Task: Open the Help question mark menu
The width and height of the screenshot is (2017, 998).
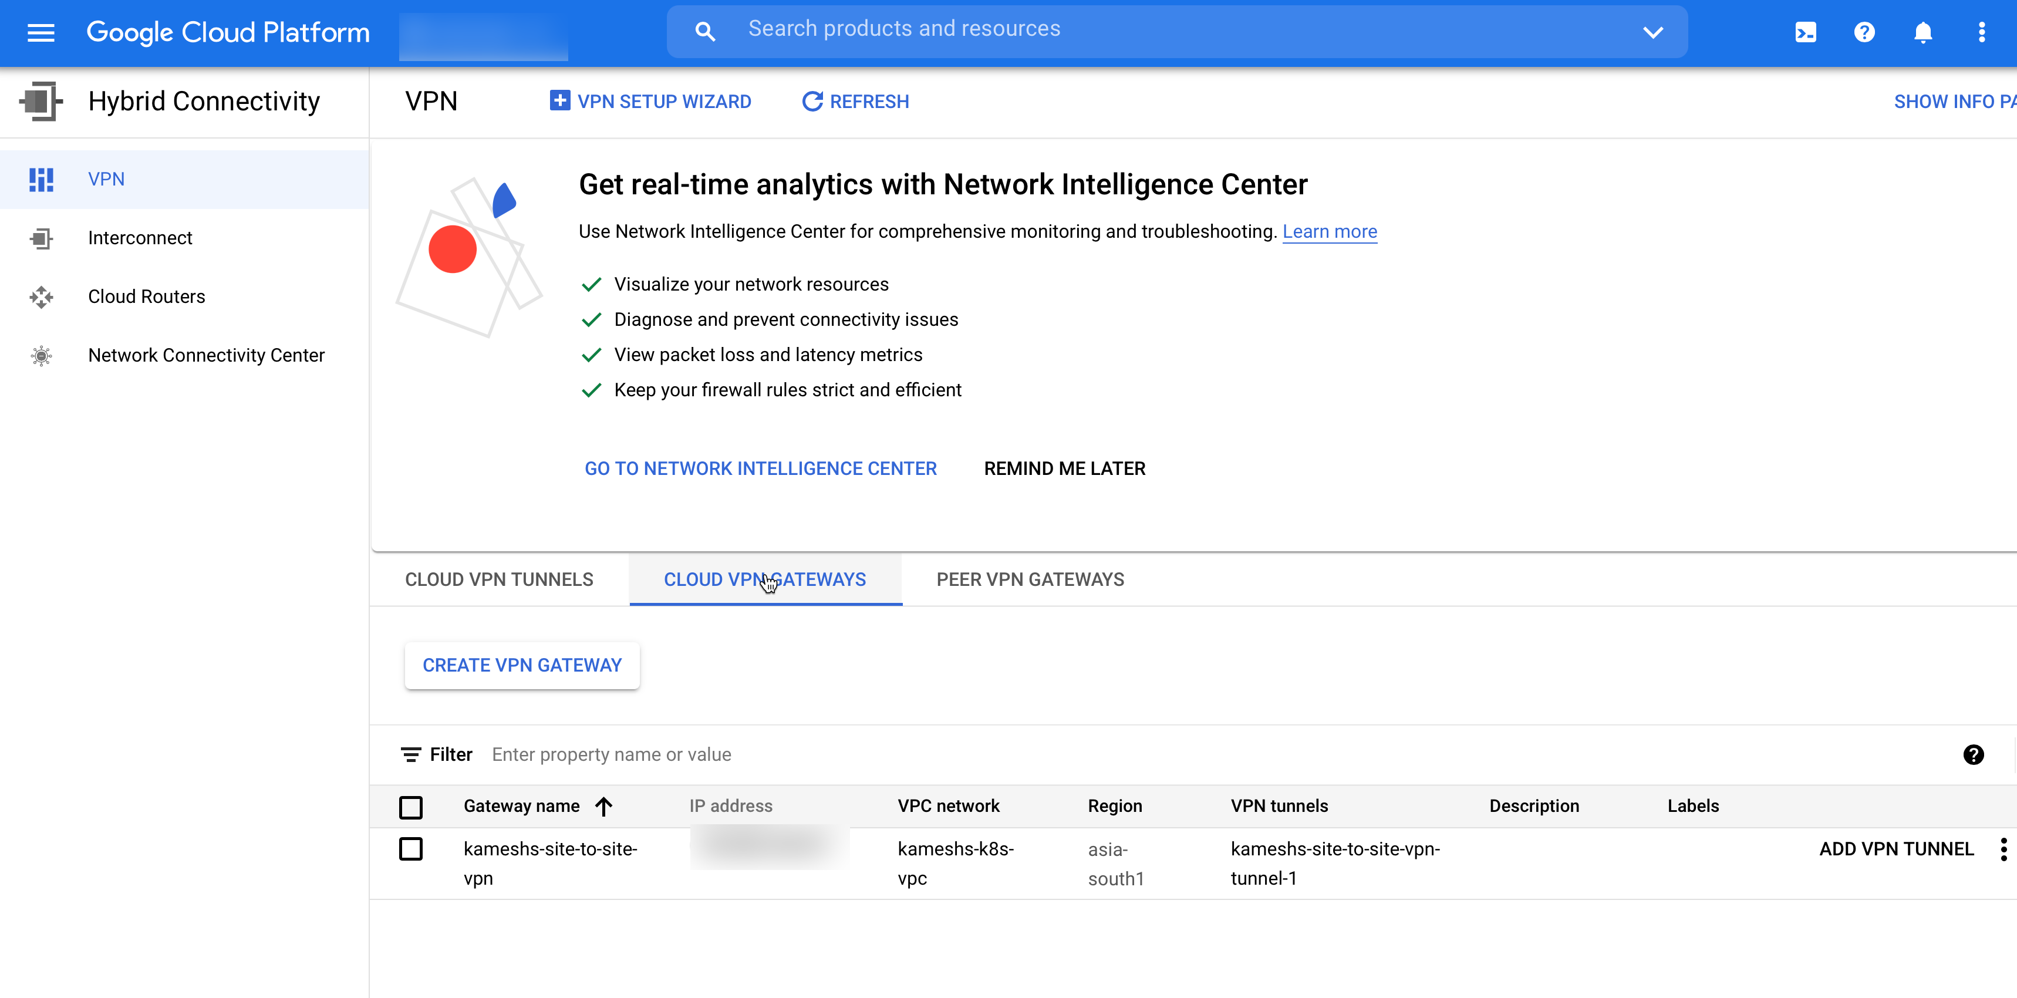Action: pos(1864,32)
